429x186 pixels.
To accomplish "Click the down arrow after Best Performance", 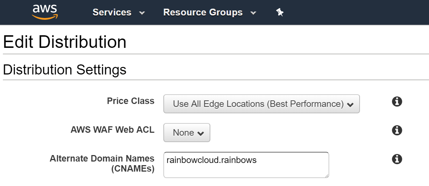I will coord(350,105).
